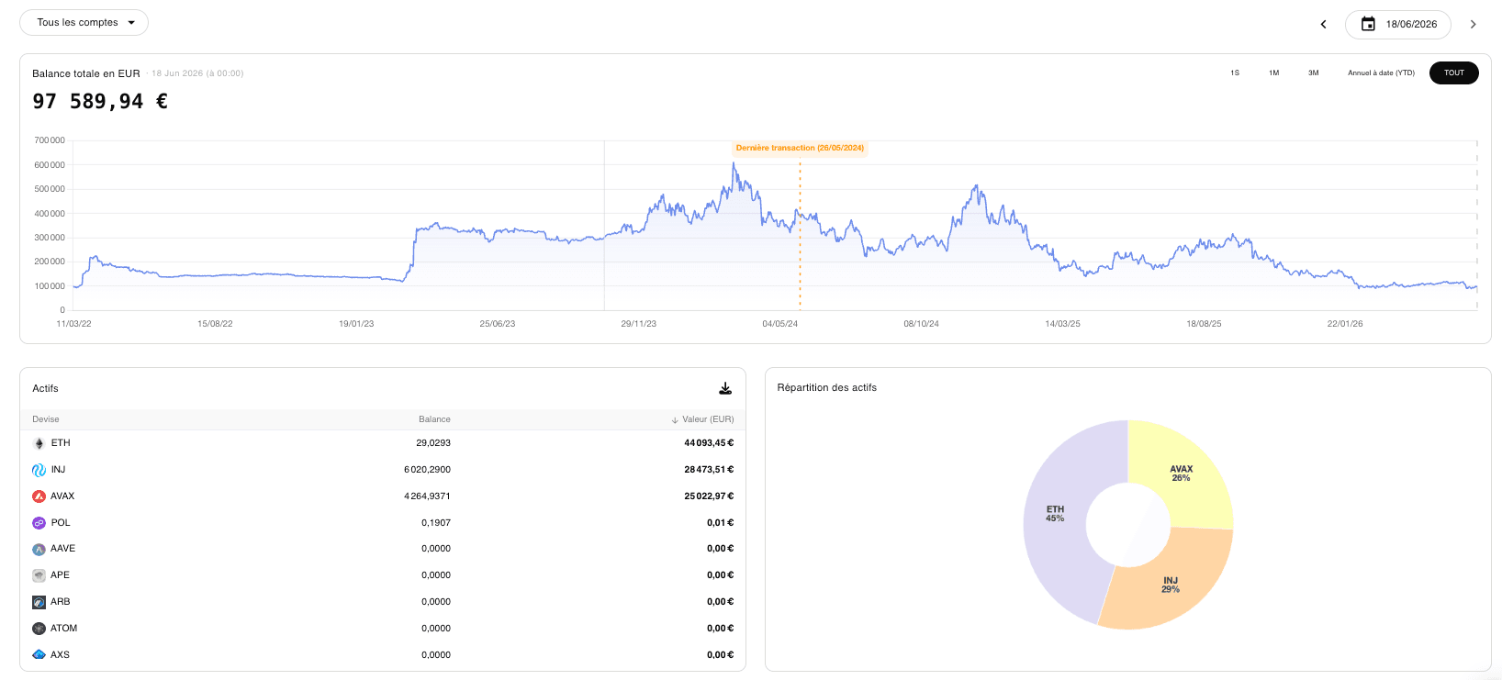Image resolution: width=1502 pixels, height=680 pixels.
Task: Select the 1S time range
Action: 1235,72
